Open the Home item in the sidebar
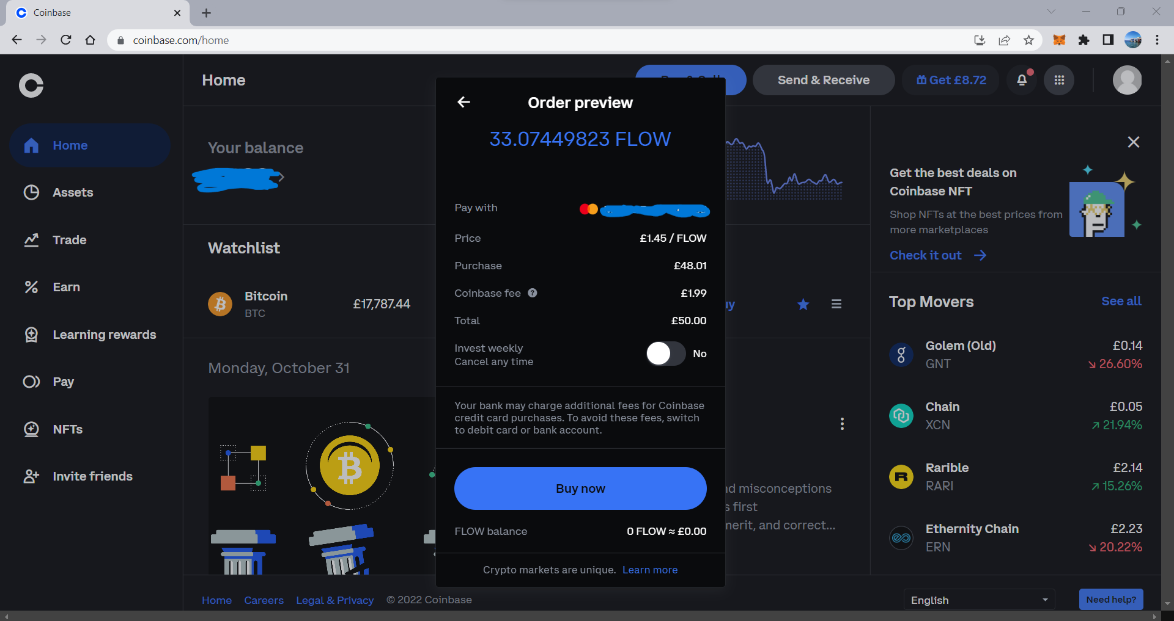 (x=90, y=145)
